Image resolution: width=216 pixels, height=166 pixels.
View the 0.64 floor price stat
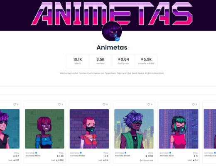click(x=123, y=61)
